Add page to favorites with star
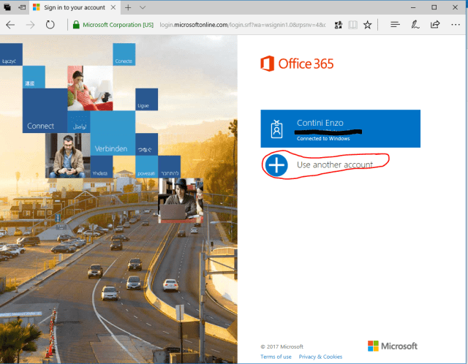 [x=367, y=25]
